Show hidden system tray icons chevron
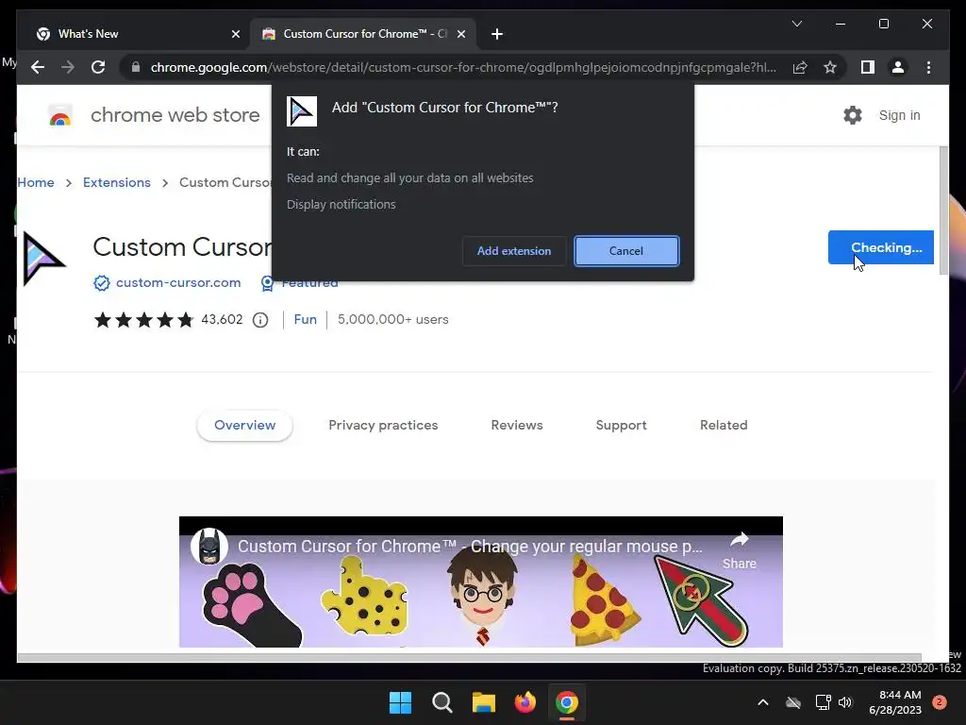 (x=762, y=702)
